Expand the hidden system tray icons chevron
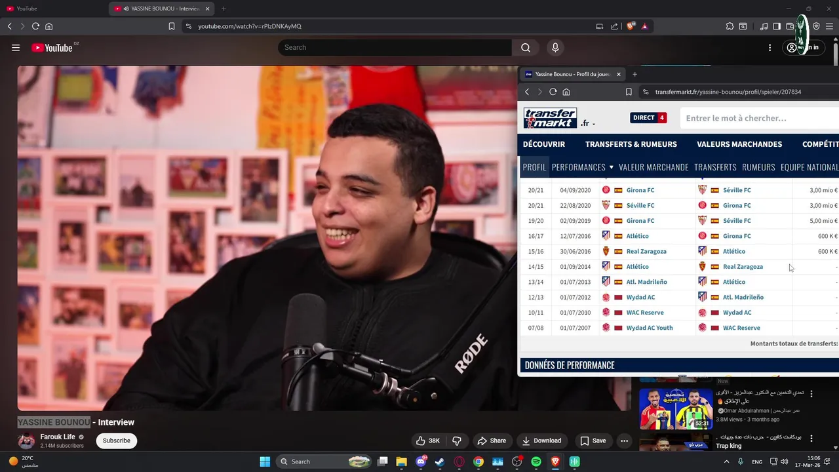Screen dimensions: 839x472 point(726,462)
